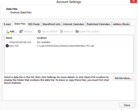Click the Add data file icon

click(7, 31)
